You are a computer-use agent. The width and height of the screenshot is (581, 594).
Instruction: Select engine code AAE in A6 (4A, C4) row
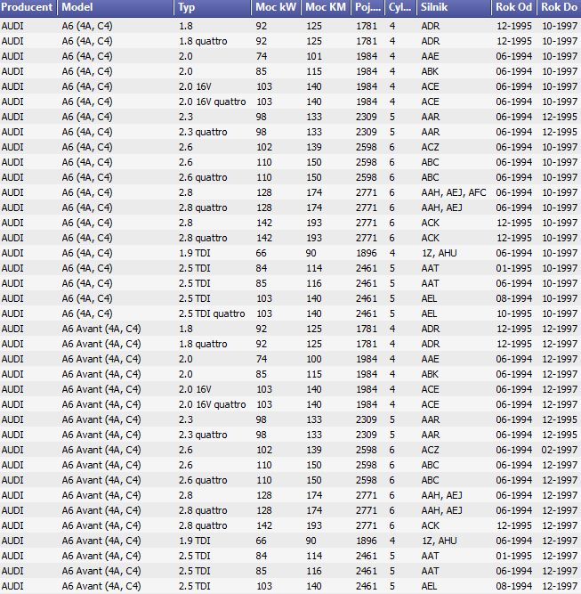[430, 56]
